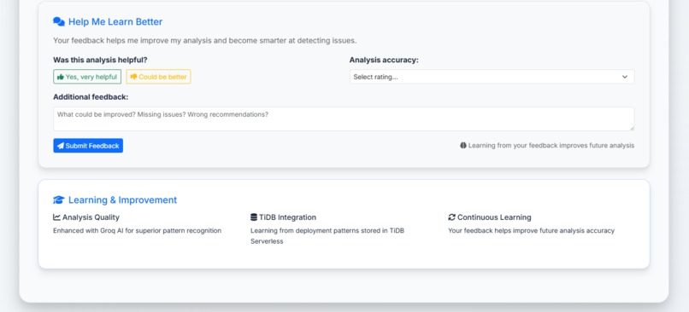This screenshot has width=689, height=312.
Task: Click the resize grip on the feedback textarea
Action: click(x=632, y=128)
